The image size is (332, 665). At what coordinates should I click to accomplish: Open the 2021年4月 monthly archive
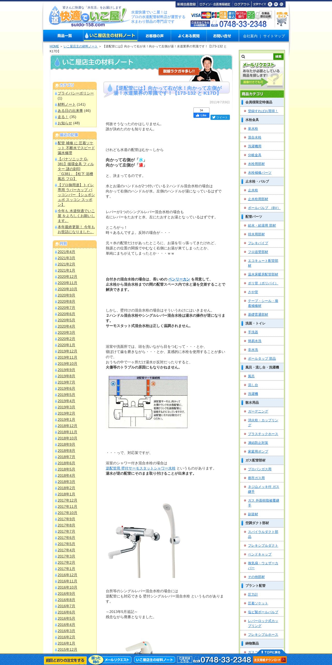(x=66, y=252)
